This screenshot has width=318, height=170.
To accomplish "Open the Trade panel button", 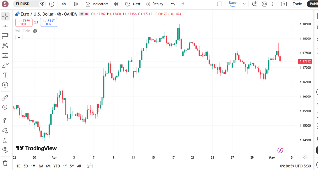I will pos(297,4).
